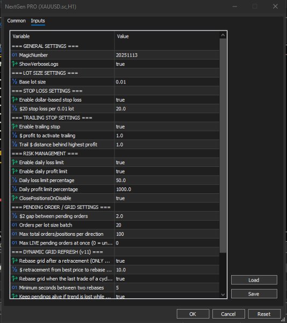Toggle the Enable dollar-based stop loss true value
Image resolution: width=287 pixels, height=323 pixels.
coord(167,100)
